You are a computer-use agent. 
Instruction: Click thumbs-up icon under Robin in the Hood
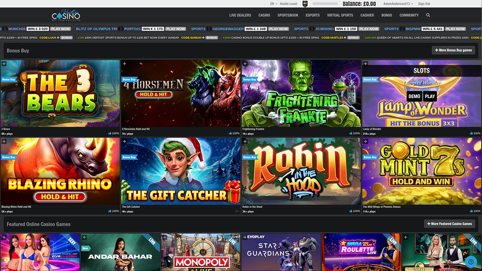point(351,211)
